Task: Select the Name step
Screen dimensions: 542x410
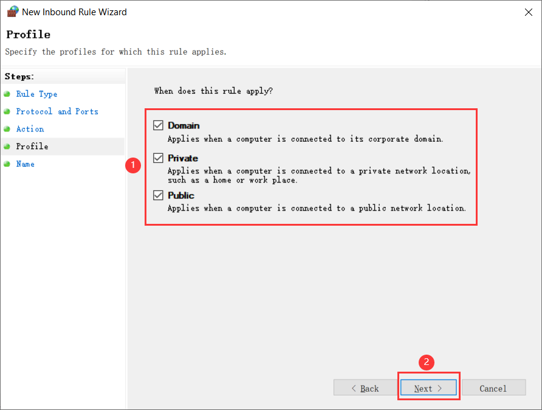Action: pyautogui.click(x=26, y=164)
